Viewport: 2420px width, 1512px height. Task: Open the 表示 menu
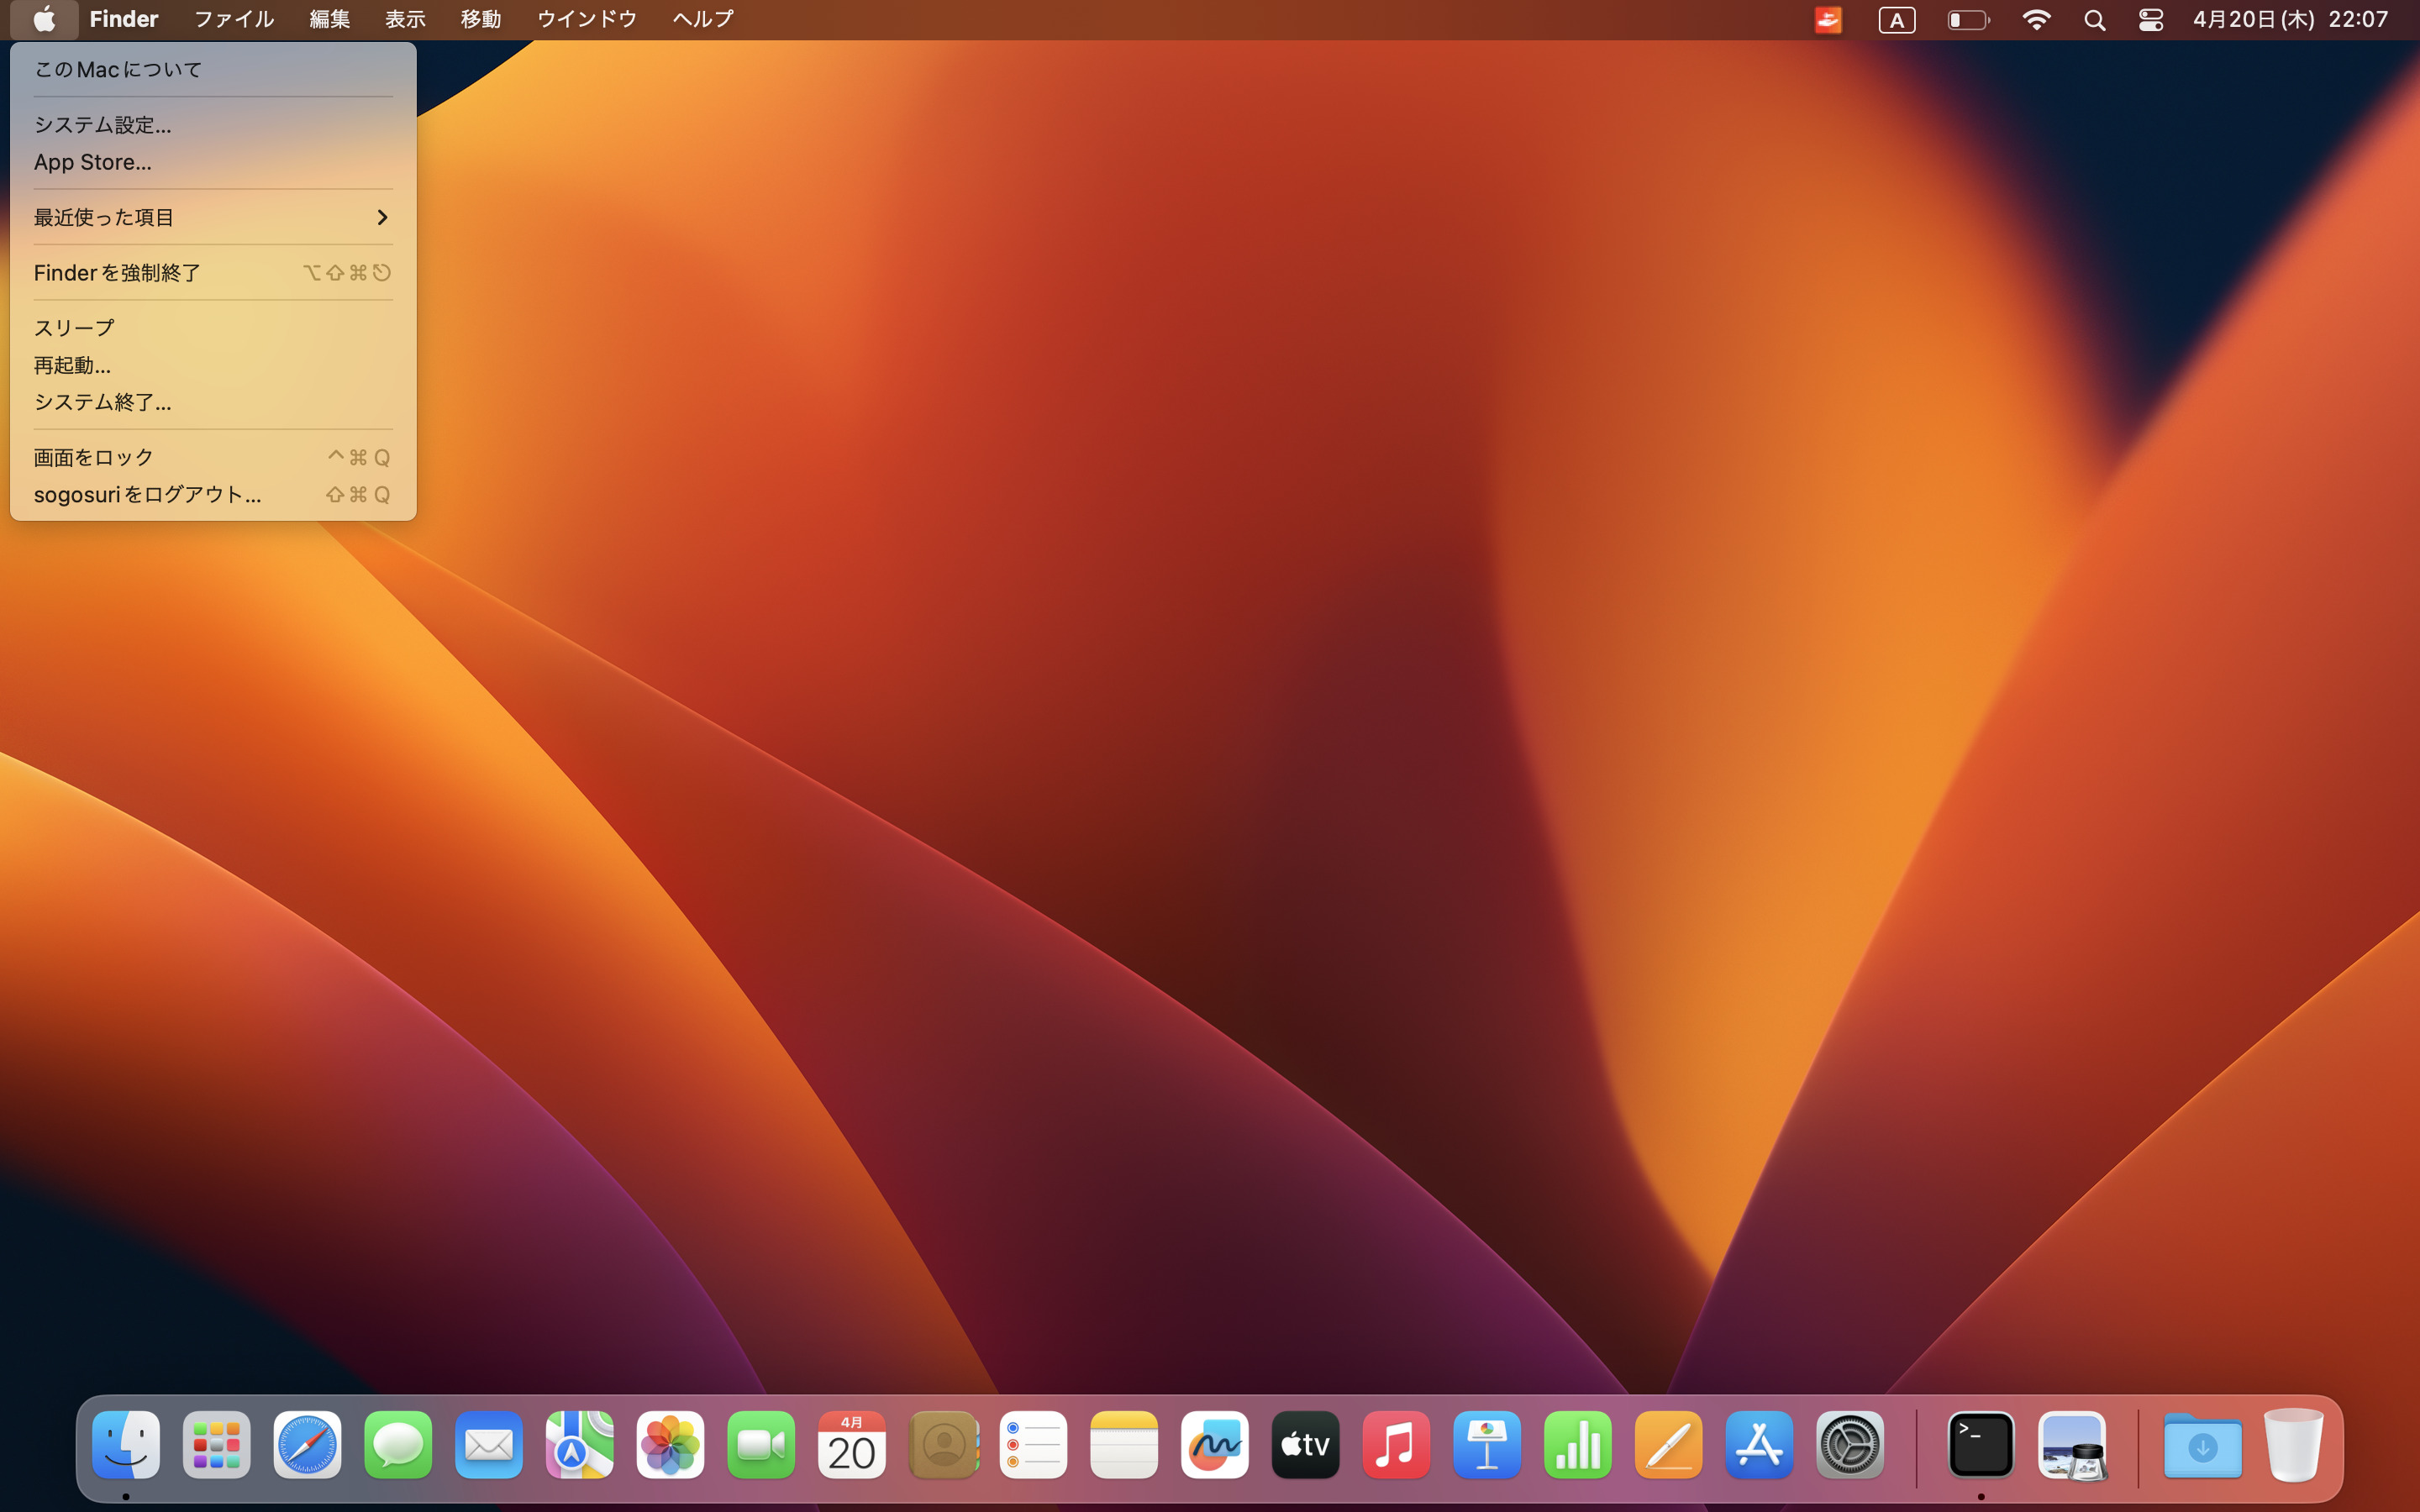(x=406, y=19)
